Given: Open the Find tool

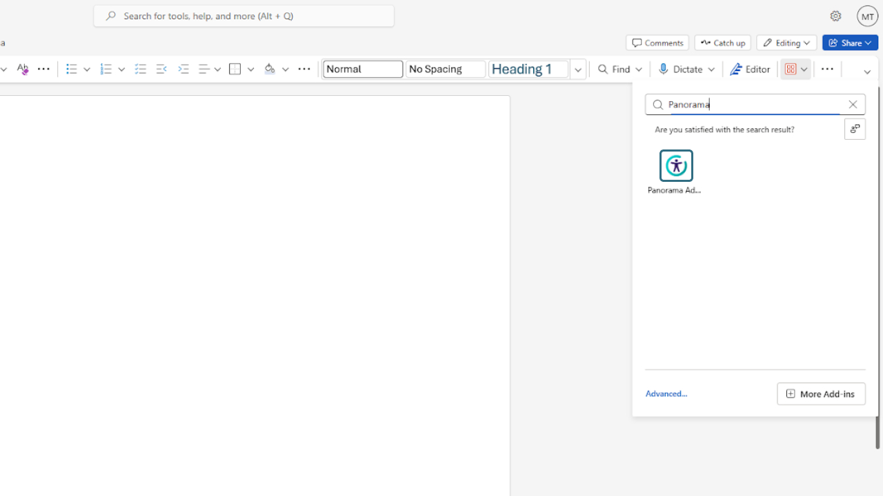Looking at the screenshot, I should pyautogui.click(x=614, y=69).
